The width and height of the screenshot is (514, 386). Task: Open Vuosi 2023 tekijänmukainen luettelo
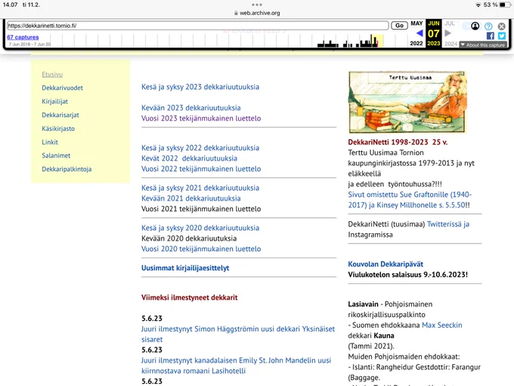(x=201, y=118)
